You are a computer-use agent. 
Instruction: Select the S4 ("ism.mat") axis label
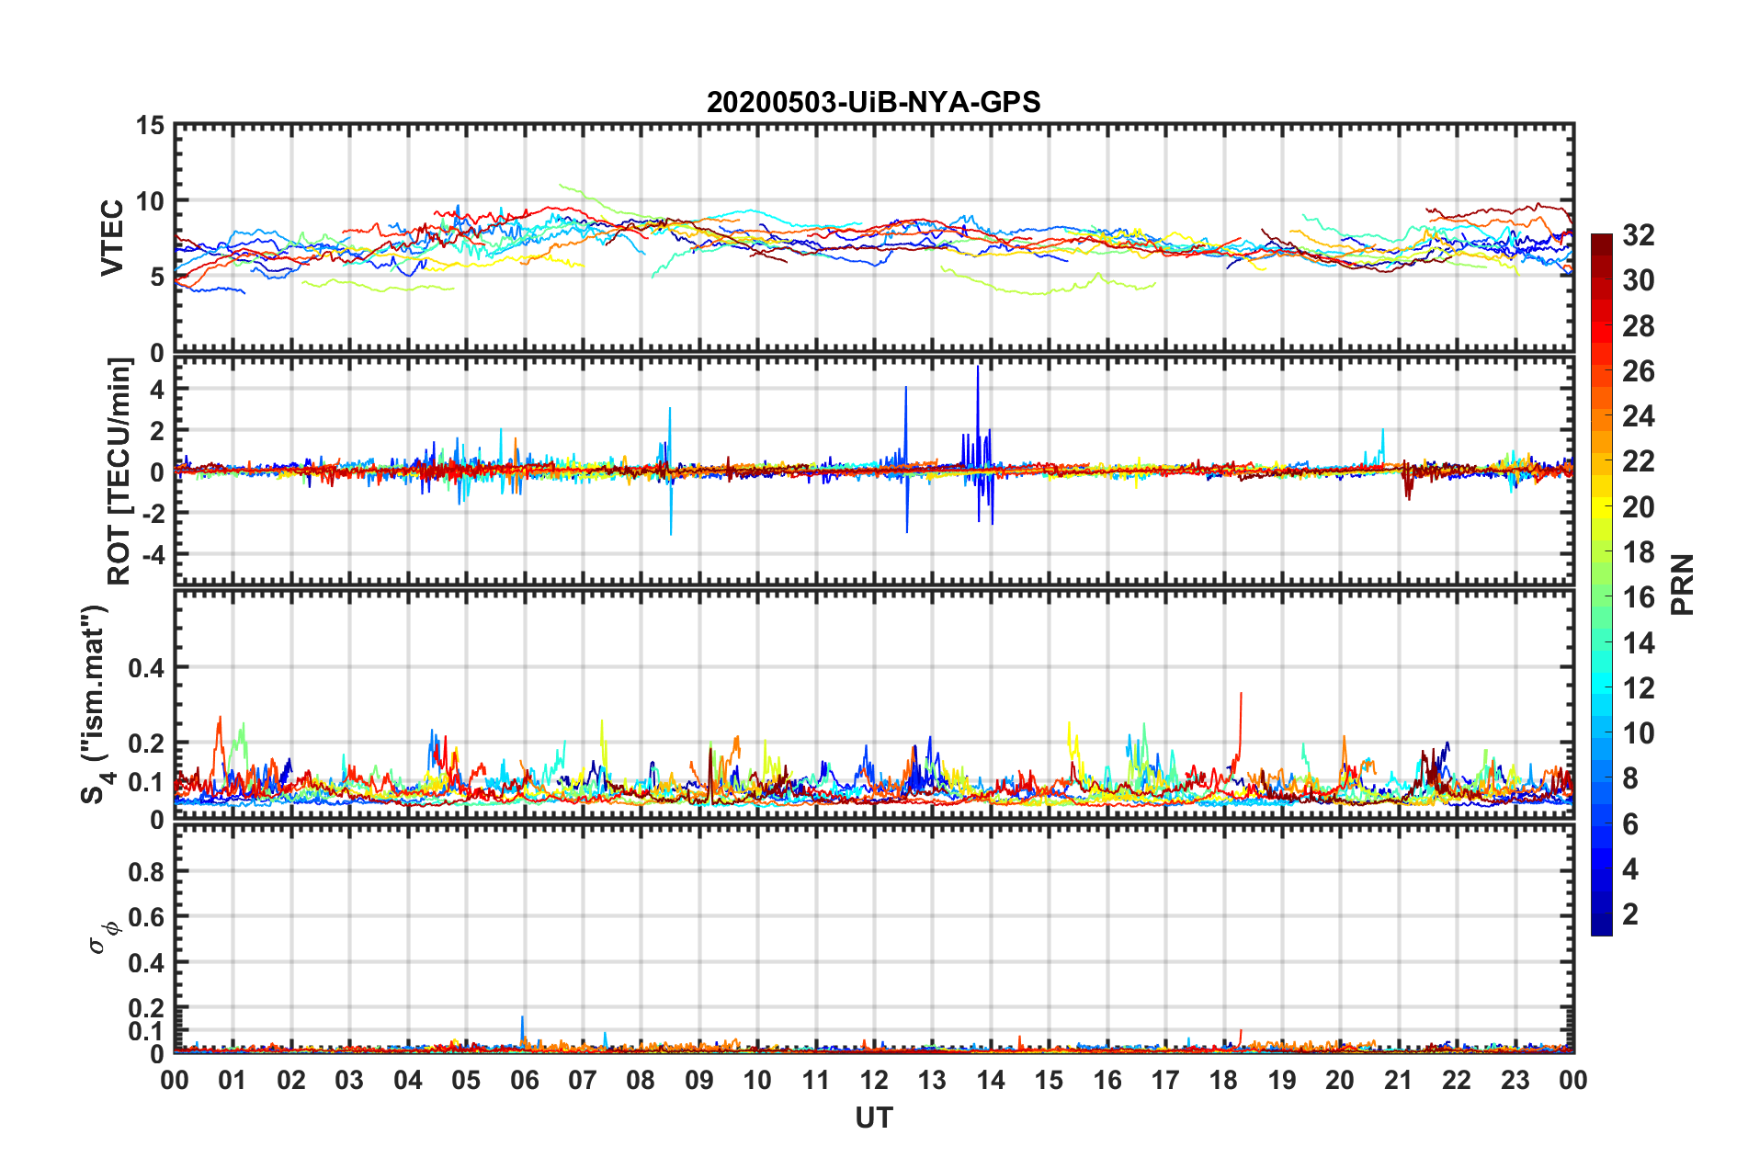point(96,704)
